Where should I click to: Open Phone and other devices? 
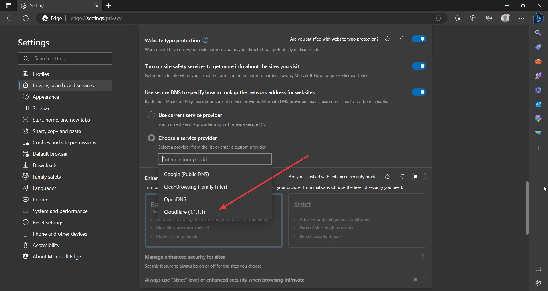coord(65,234)
